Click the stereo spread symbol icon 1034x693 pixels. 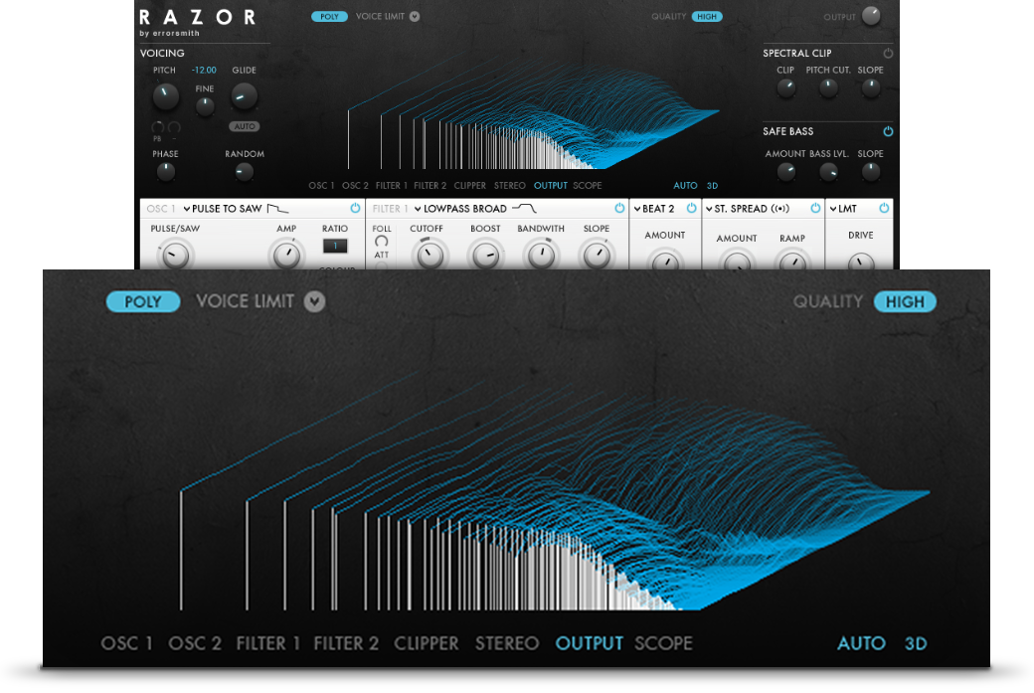(780, 209)
